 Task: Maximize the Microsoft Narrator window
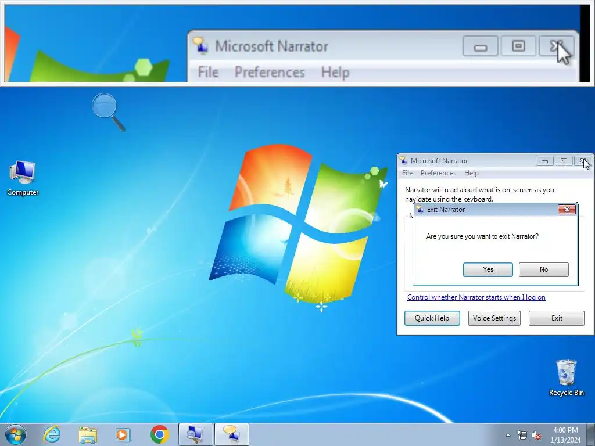pyautogui.click(x=564, y=161)
